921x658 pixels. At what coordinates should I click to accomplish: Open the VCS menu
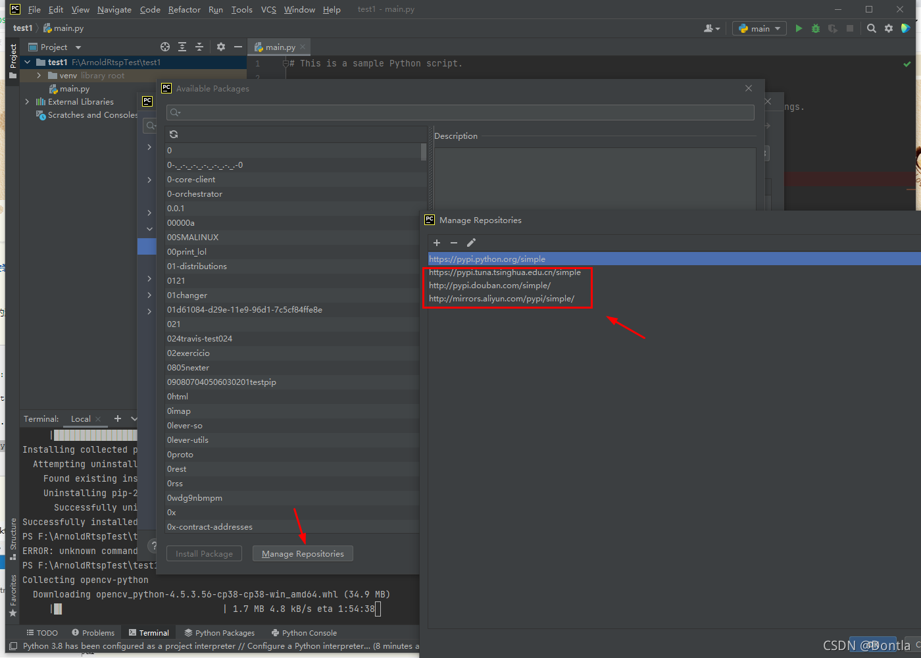click(x=268, y=9)
